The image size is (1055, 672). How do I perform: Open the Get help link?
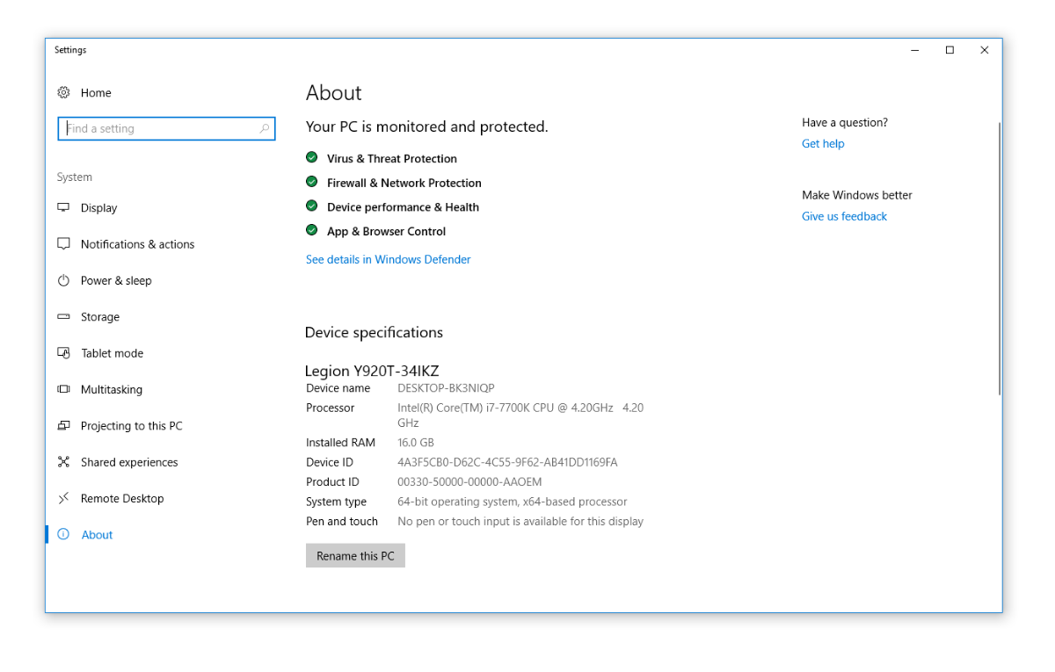[x=823, y=144]
